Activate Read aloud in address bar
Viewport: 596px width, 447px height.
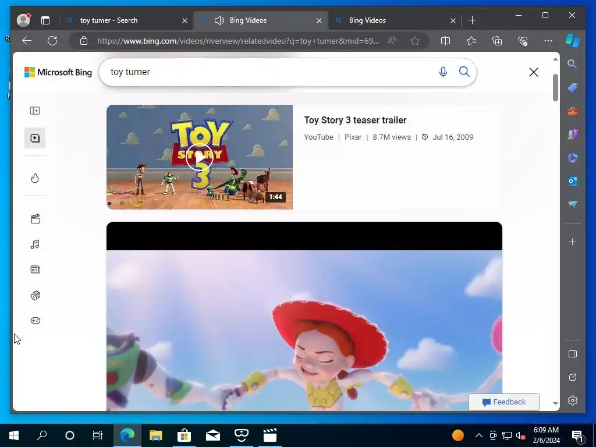[392, 41]
